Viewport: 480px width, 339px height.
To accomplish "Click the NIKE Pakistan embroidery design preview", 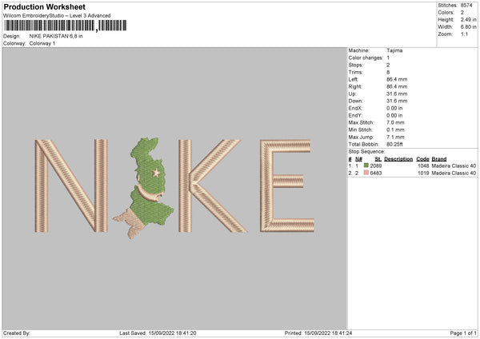I will tap(174, 188).
